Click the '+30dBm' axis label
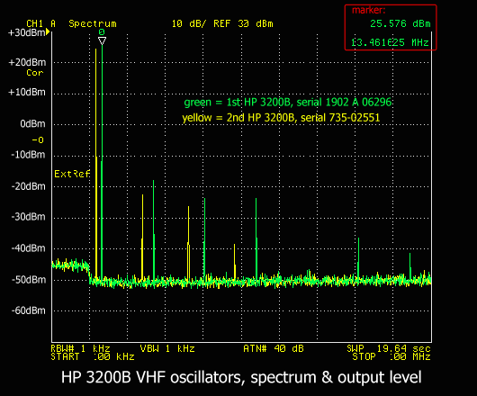The width and height of the screenshot is (477, 396). [x=27, y=32]
